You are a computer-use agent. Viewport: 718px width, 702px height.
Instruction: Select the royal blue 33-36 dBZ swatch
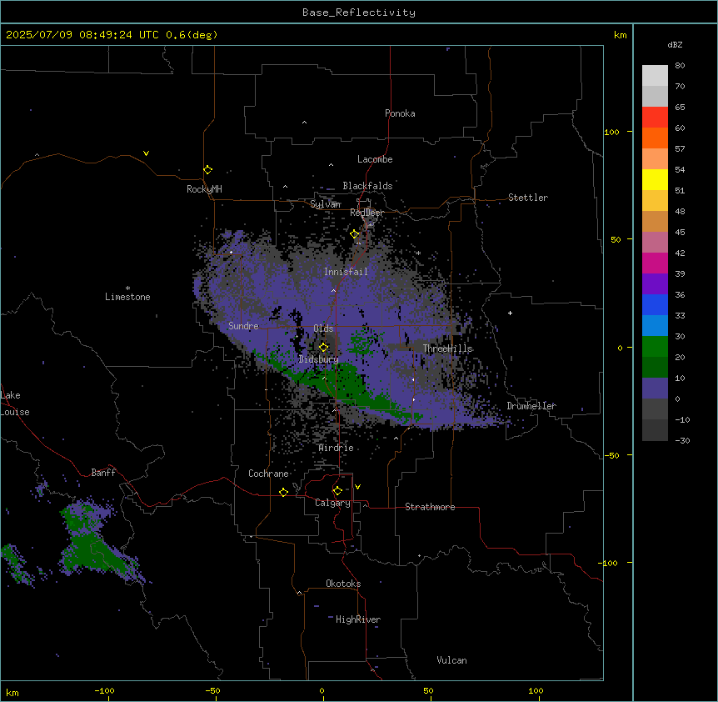pyautogui.click(x=655, y=304)
